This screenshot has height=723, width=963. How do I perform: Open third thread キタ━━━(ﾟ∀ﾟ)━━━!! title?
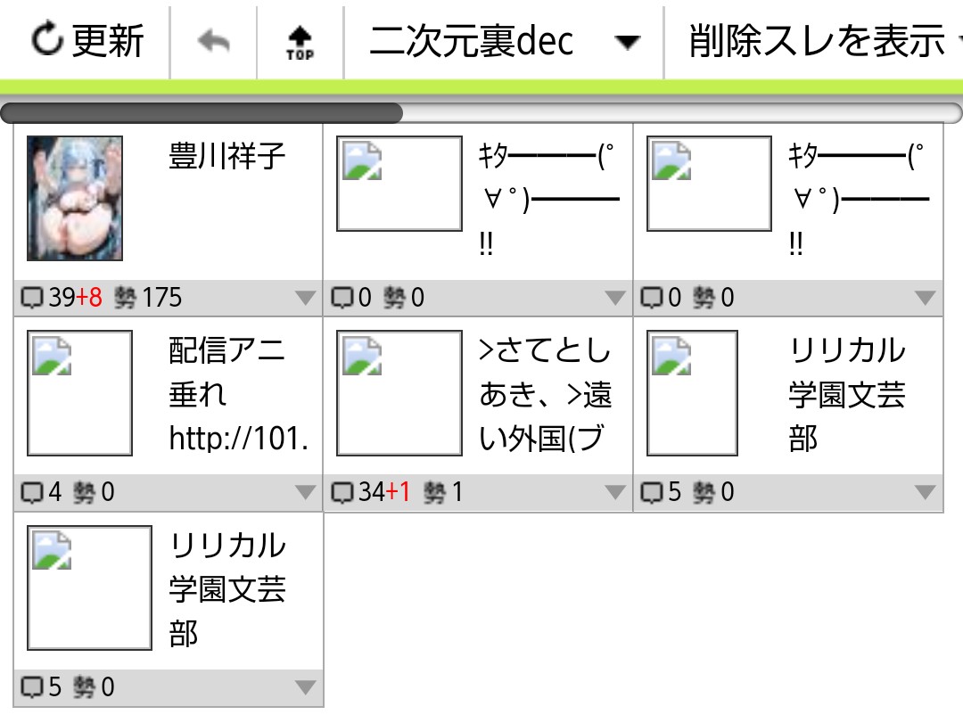[x=859, y=200]
